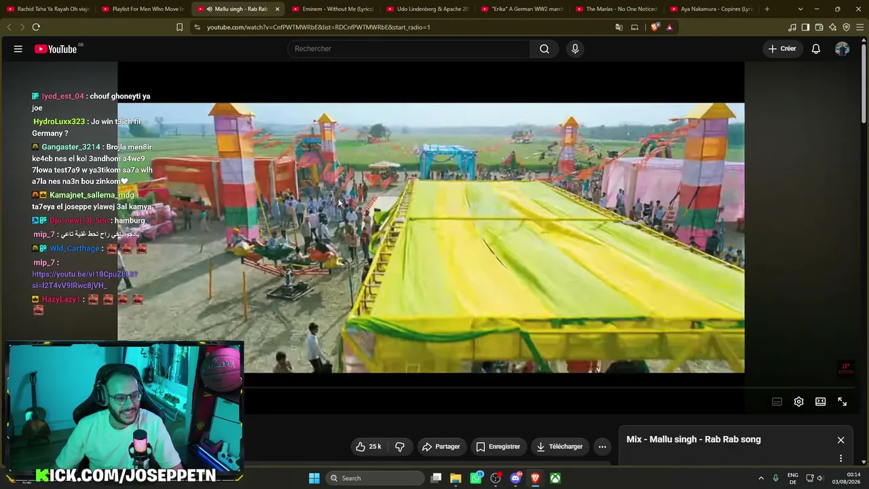Open Brave Shields lion icon
Screen dimensions: 869x489
tap(654, 27)
